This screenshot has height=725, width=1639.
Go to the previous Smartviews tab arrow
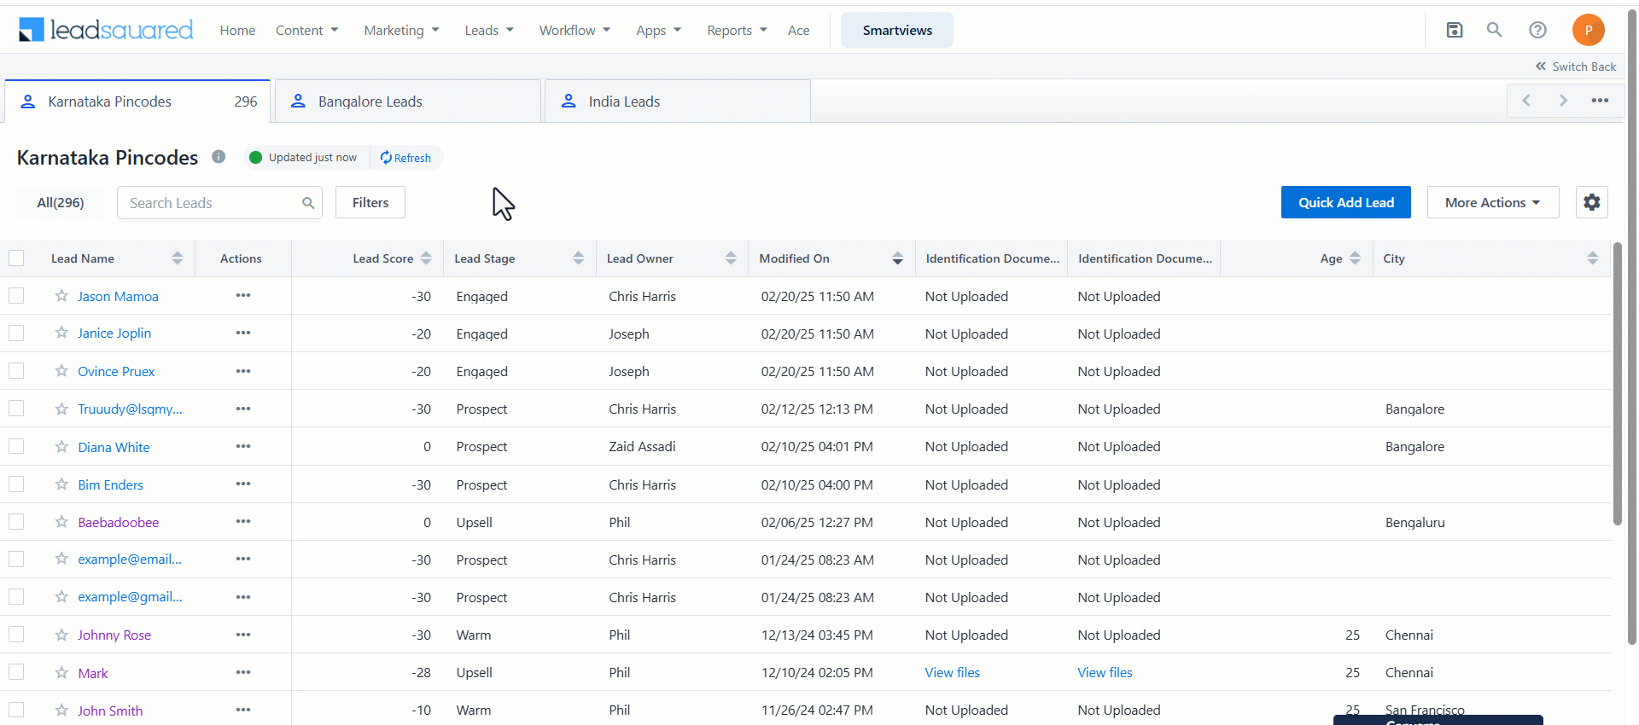pos(1526,101)
